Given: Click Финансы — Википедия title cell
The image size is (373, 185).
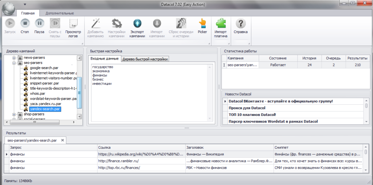Looking at the screenshot, I should coord(229,154).
